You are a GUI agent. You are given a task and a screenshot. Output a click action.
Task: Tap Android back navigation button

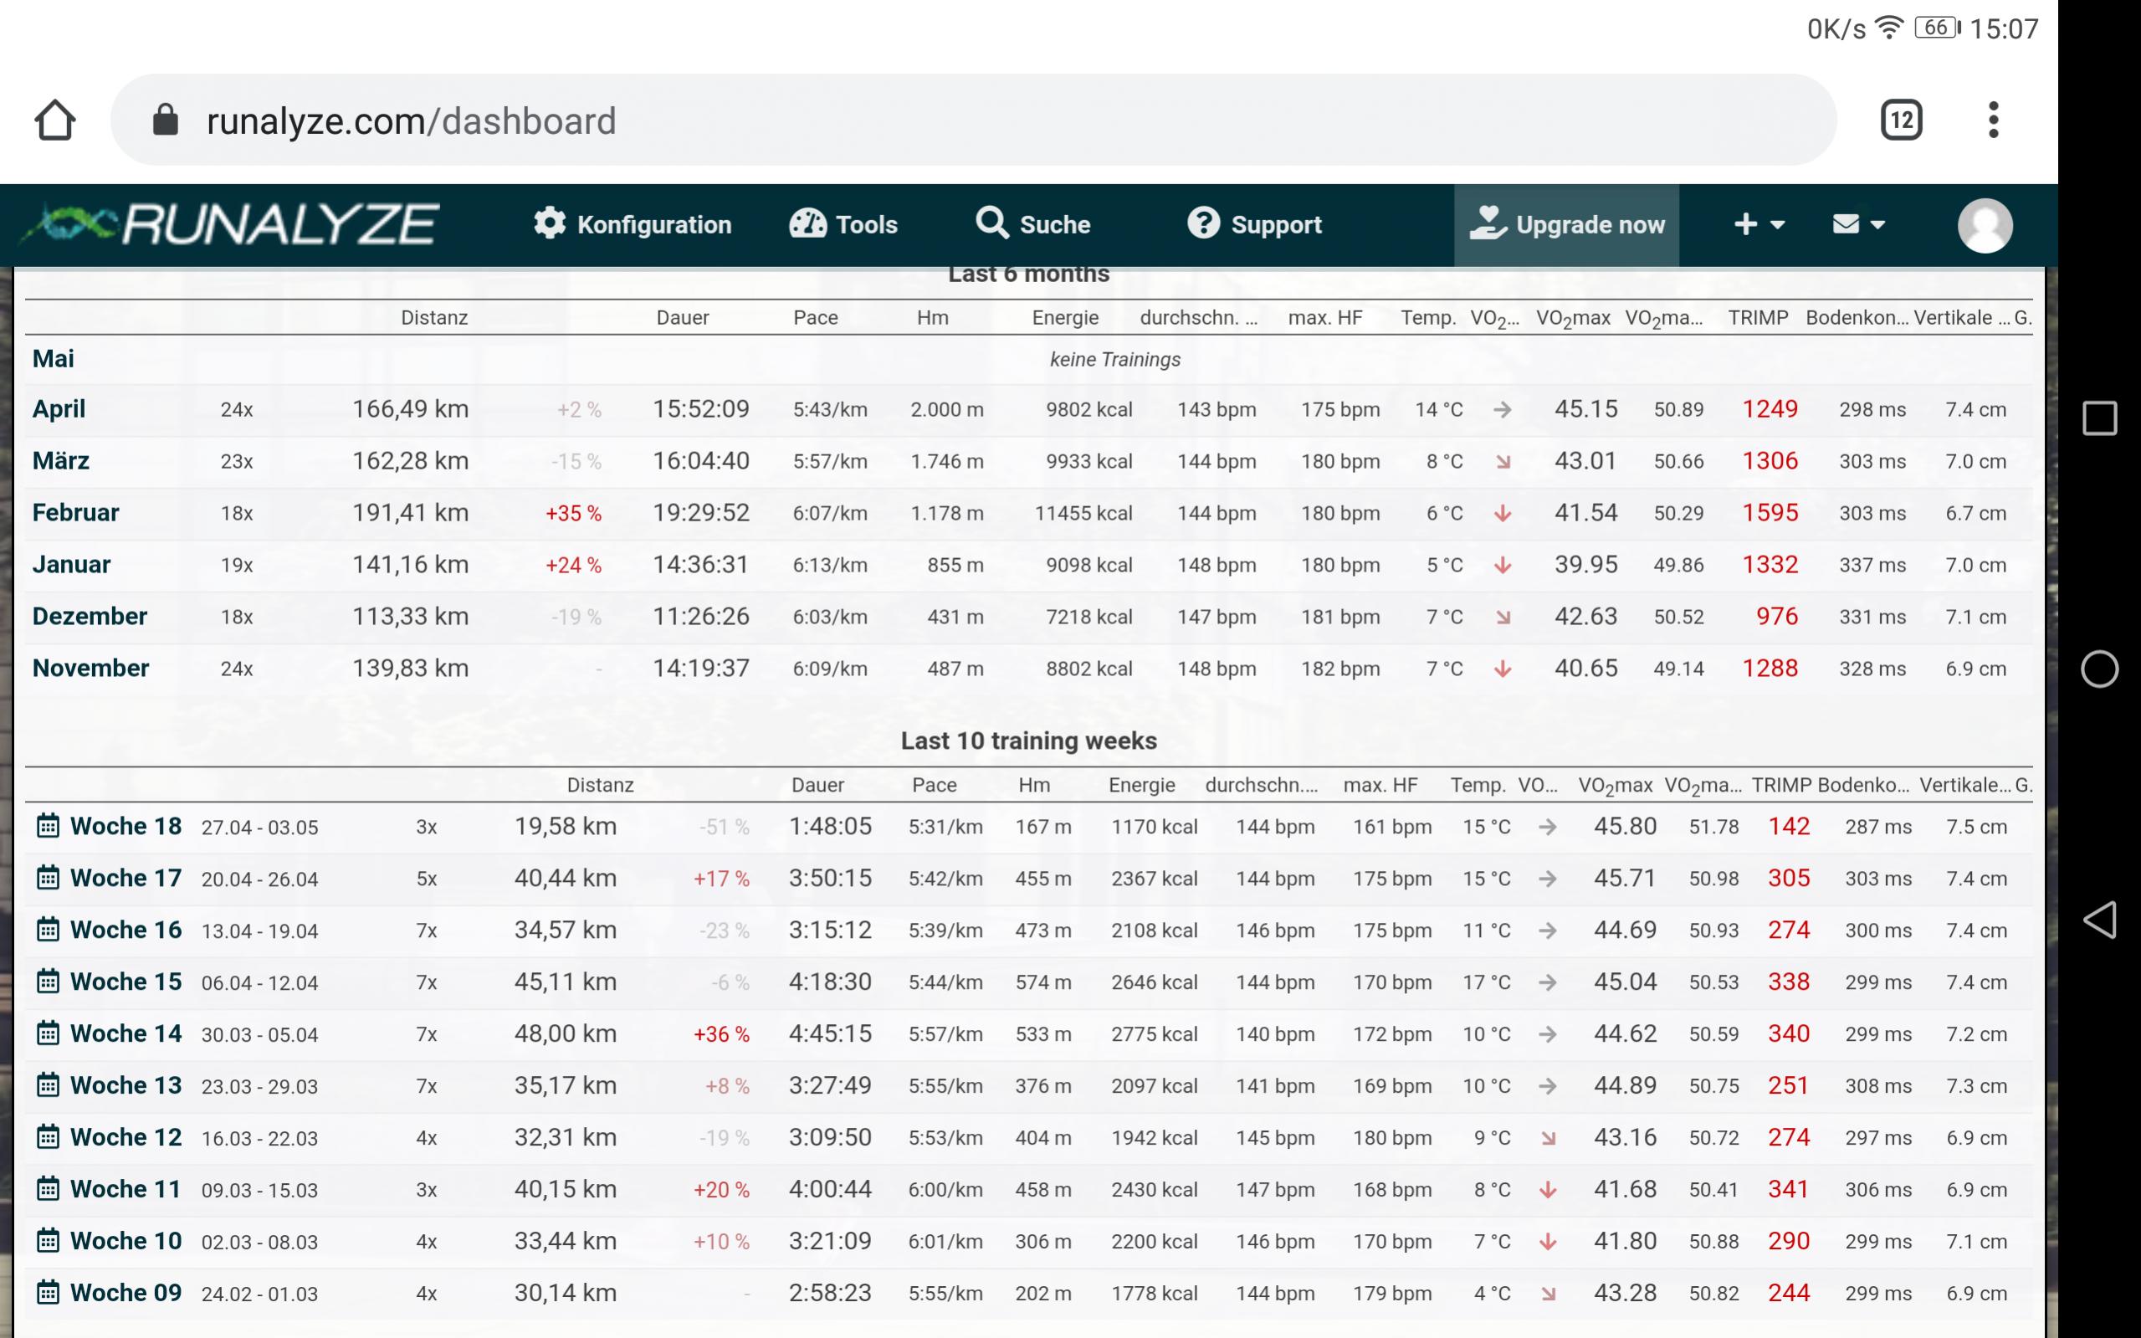(x=2098, y=920)
